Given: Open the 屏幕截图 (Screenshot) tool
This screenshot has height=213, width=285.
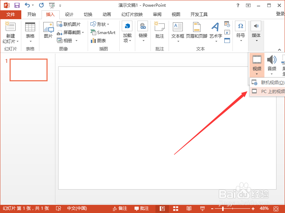Looking at the screenshot, I should tap(70, 32).
